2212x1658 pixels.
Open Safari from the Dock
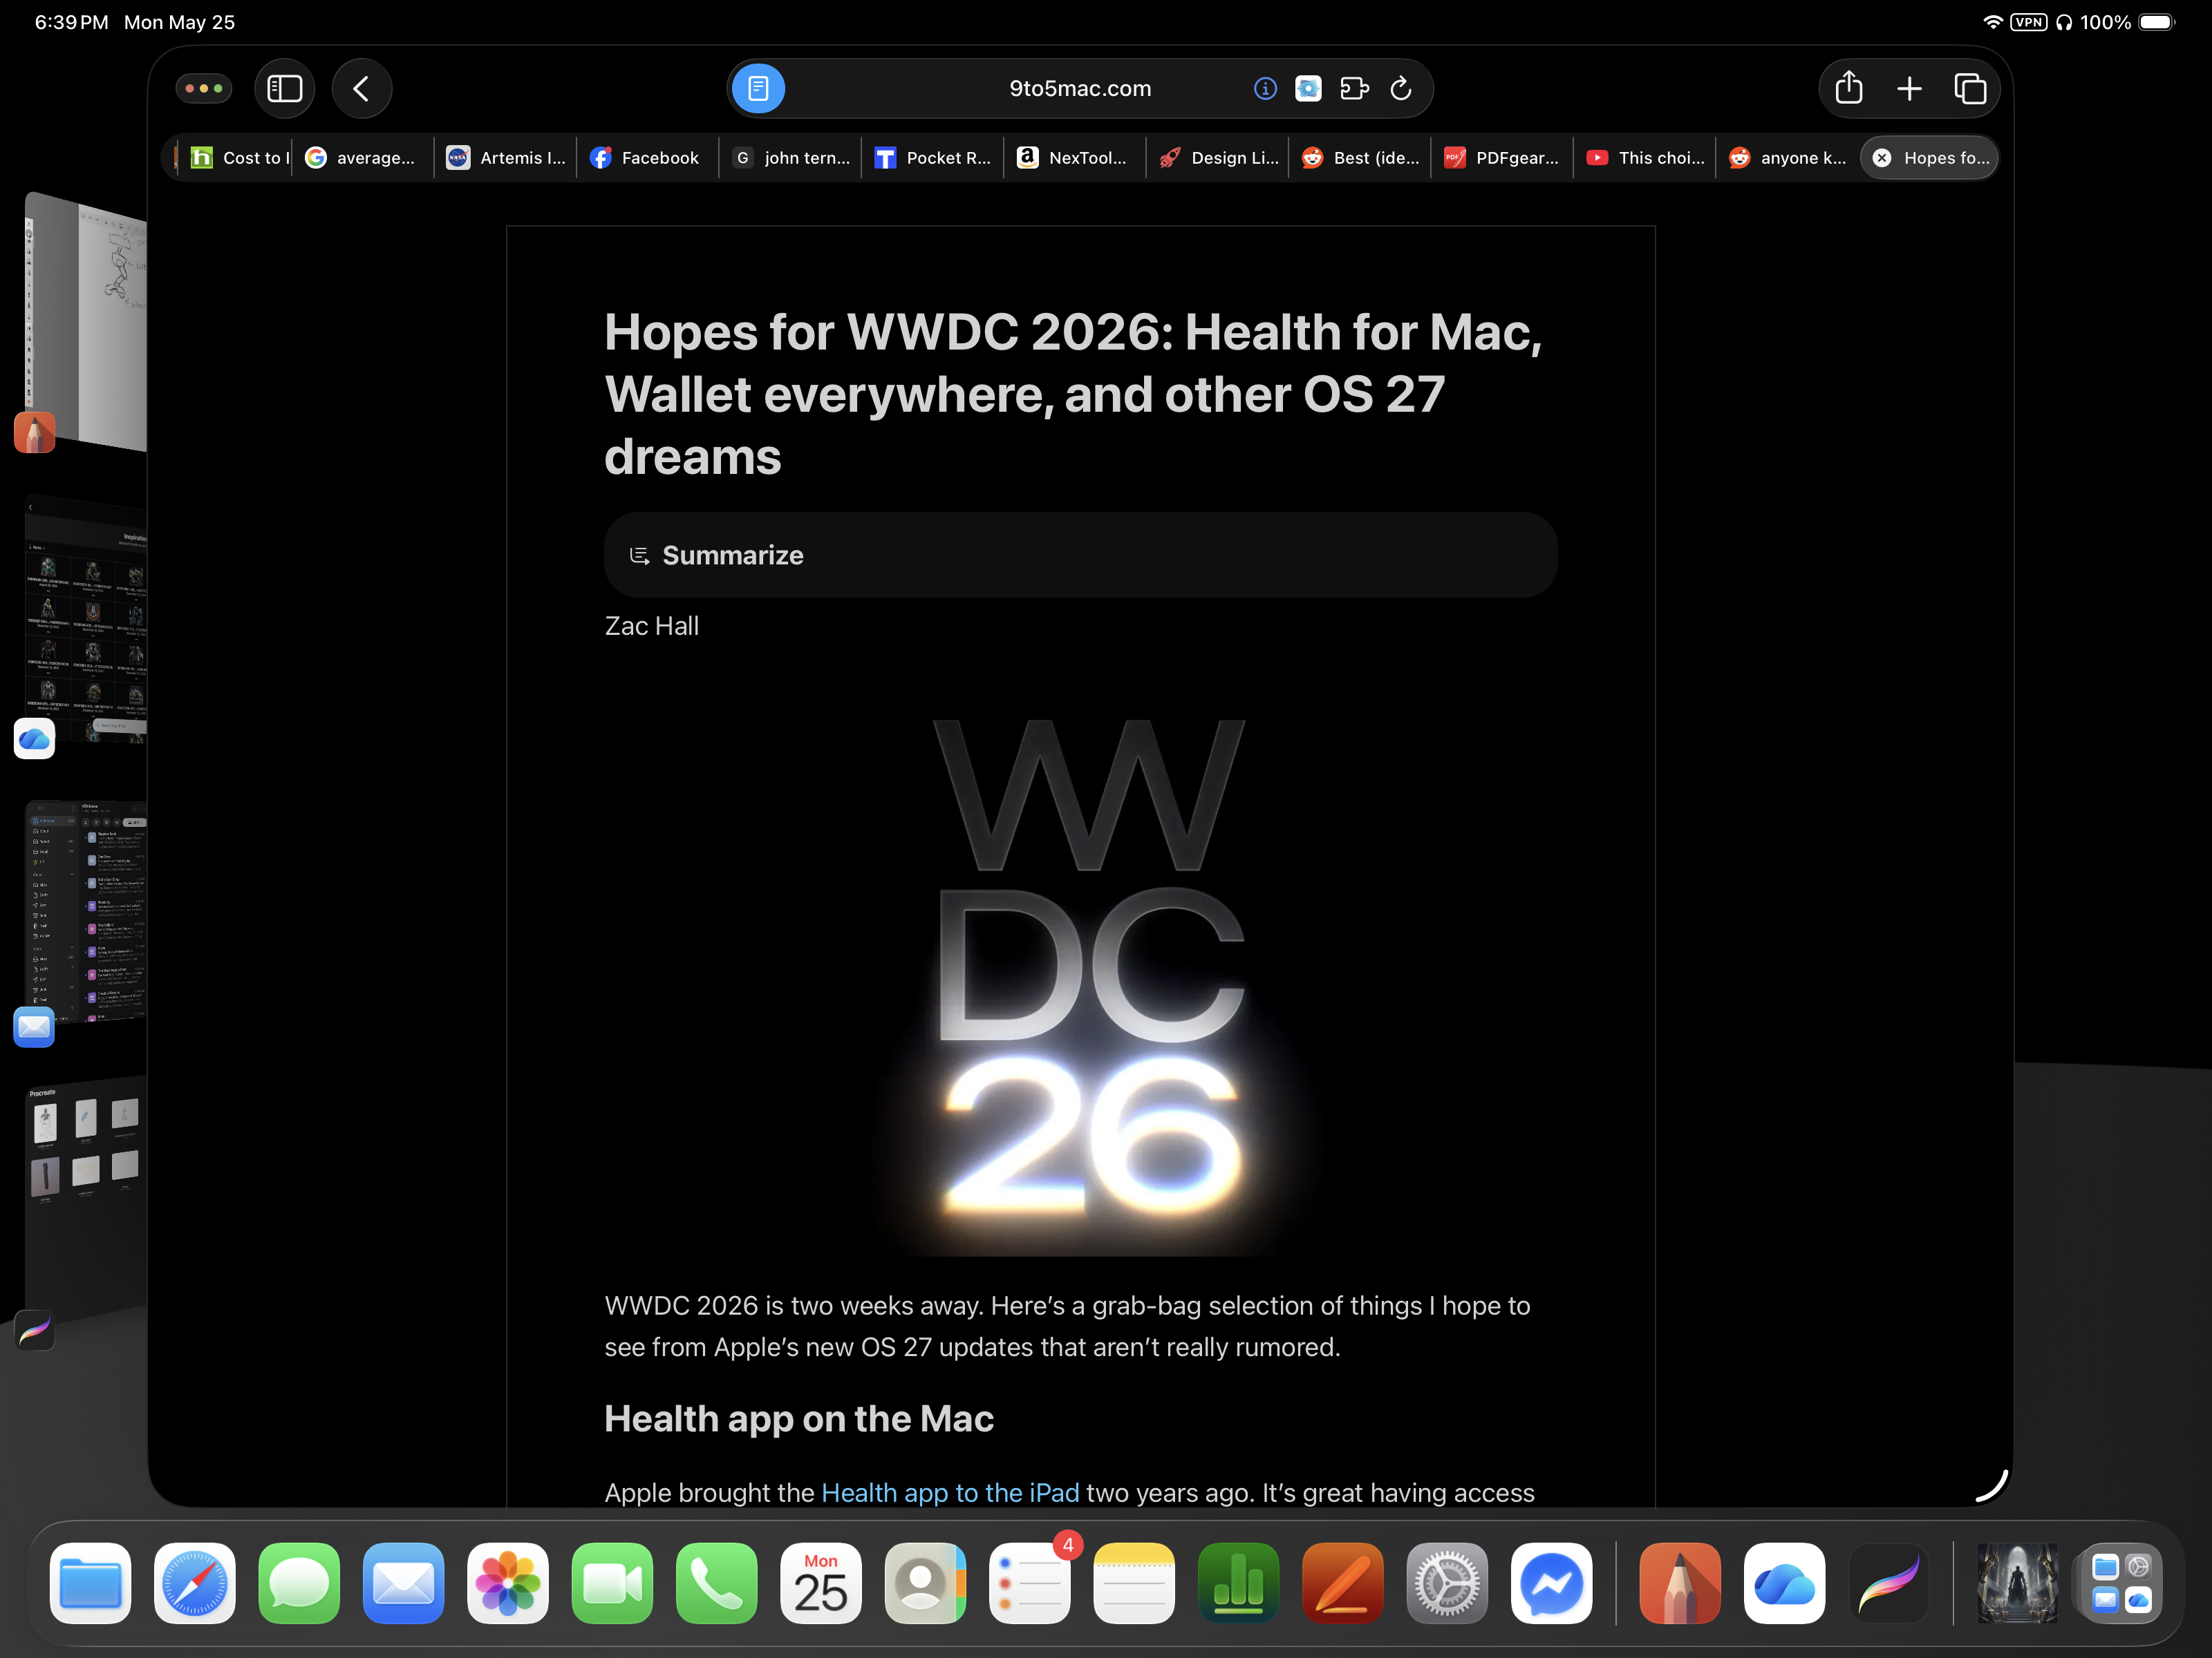click(x=195, y=1584)
